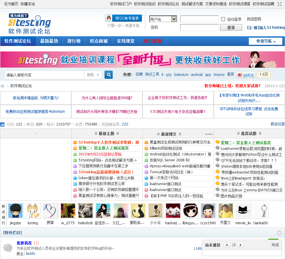Click 设为首页 link
Screen dimensions: 285x259
pos(11,4)
